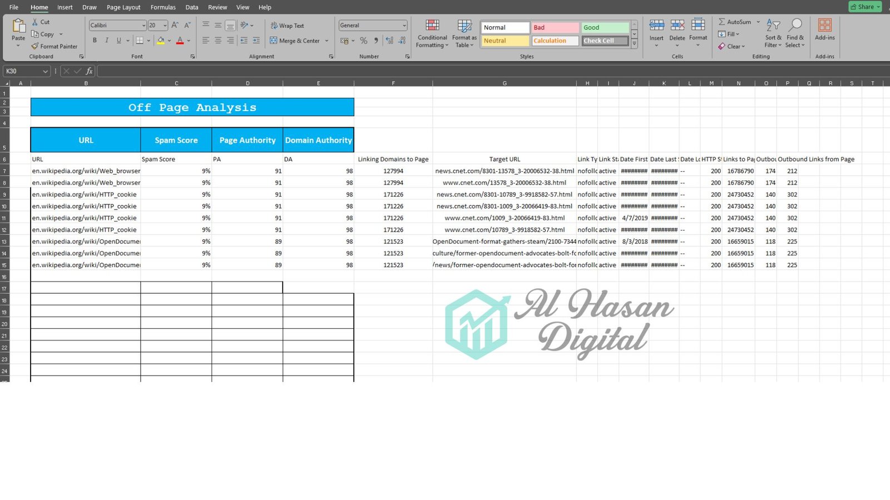
Task: Toggle Bottom Align
Action: pyautogui.click(x=230, y=25)
